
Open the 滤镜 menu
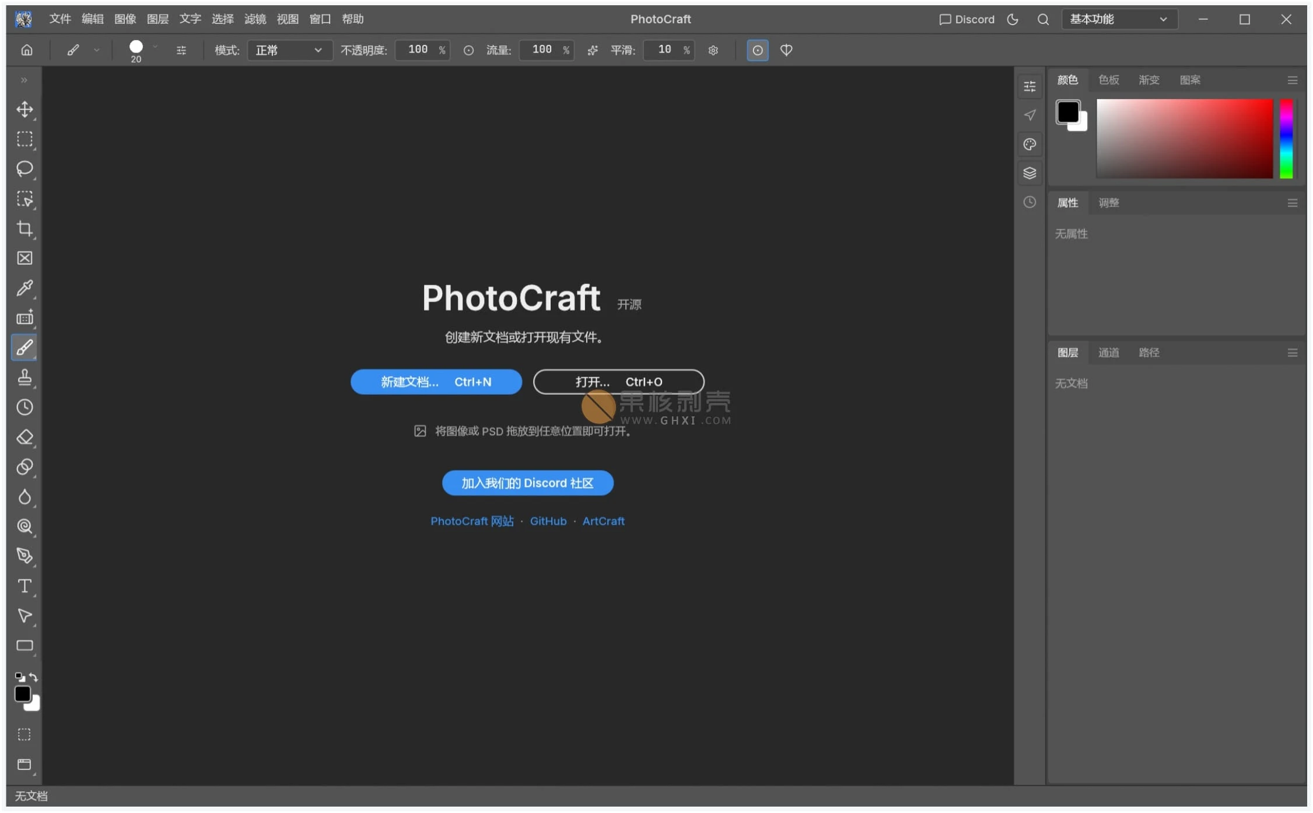(255, 19)
